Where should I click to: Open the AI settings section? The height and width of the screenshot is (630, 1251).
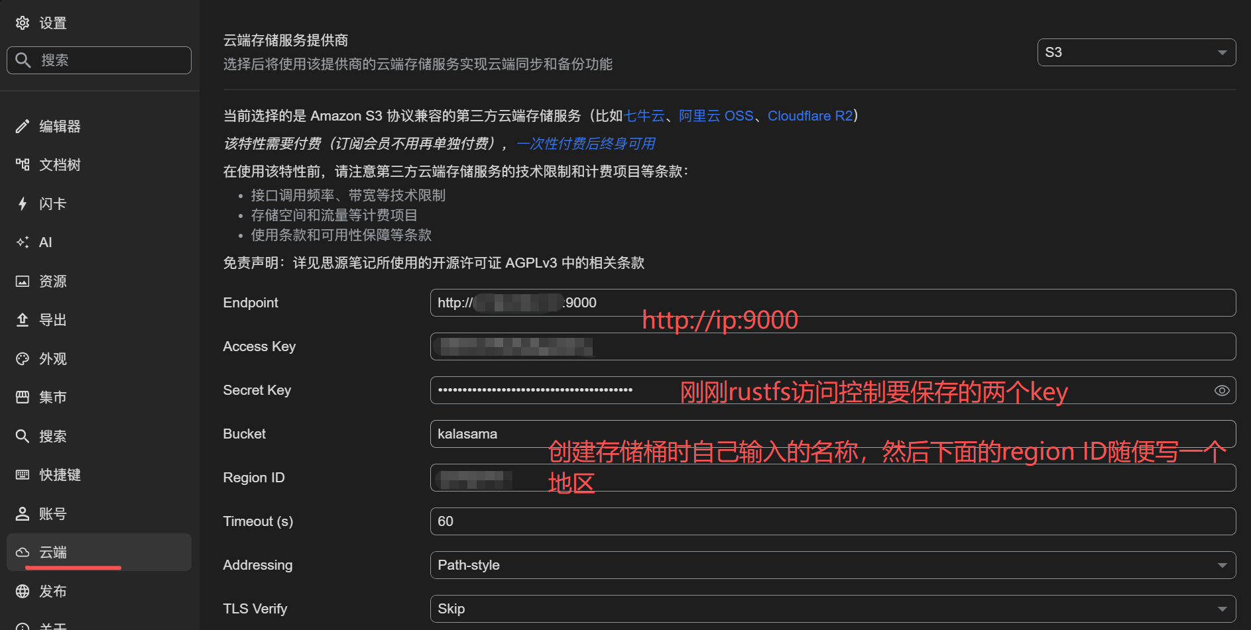(x=45, y=242)
